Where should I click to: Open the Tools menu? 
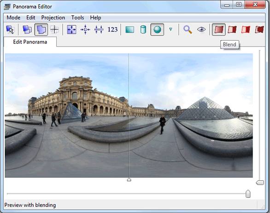pos(78,18)
